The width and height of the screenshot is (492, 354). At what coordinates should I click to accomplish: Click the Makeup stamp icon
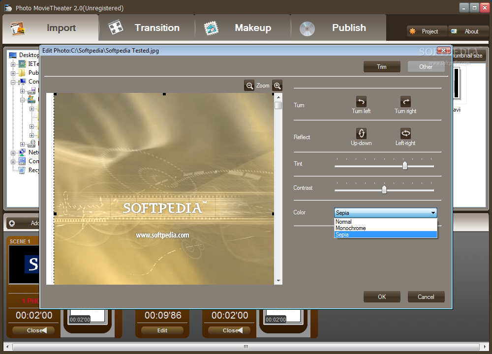(x=211, y=28)
